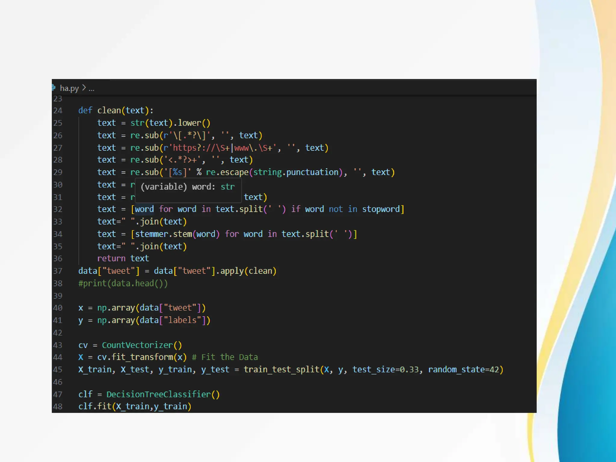Viewport: 616px width, 462px height.
Task: Click the "labels" string on line 41
Action: pyautogui.click(x=182, y=320)
